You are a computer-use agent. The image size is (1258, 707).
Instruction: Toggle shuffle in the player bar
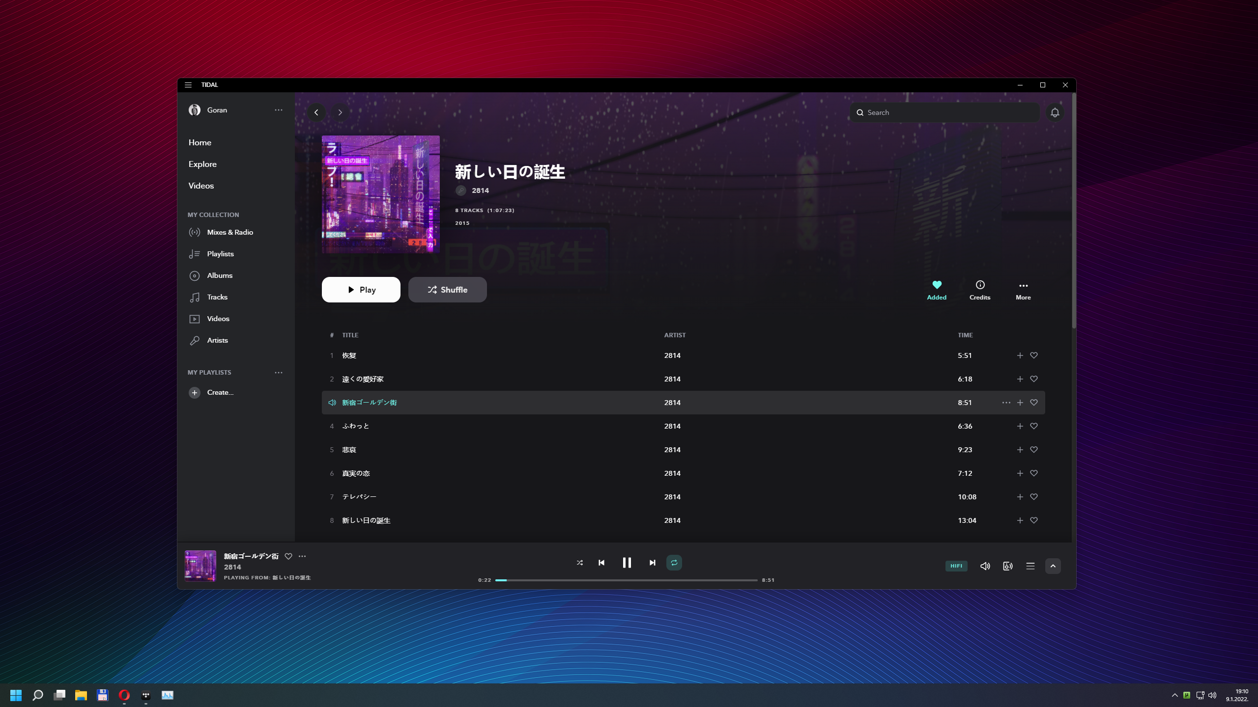coord(580,563)
